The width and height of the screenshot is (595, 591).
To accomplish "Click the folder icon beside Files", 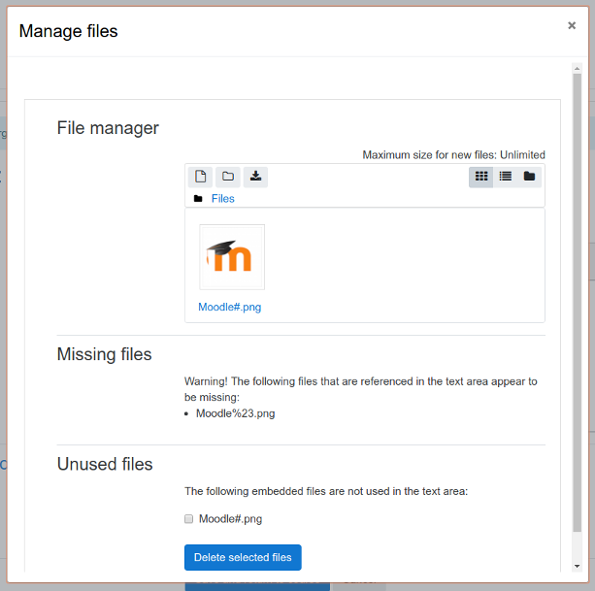I will click(198, 198).
